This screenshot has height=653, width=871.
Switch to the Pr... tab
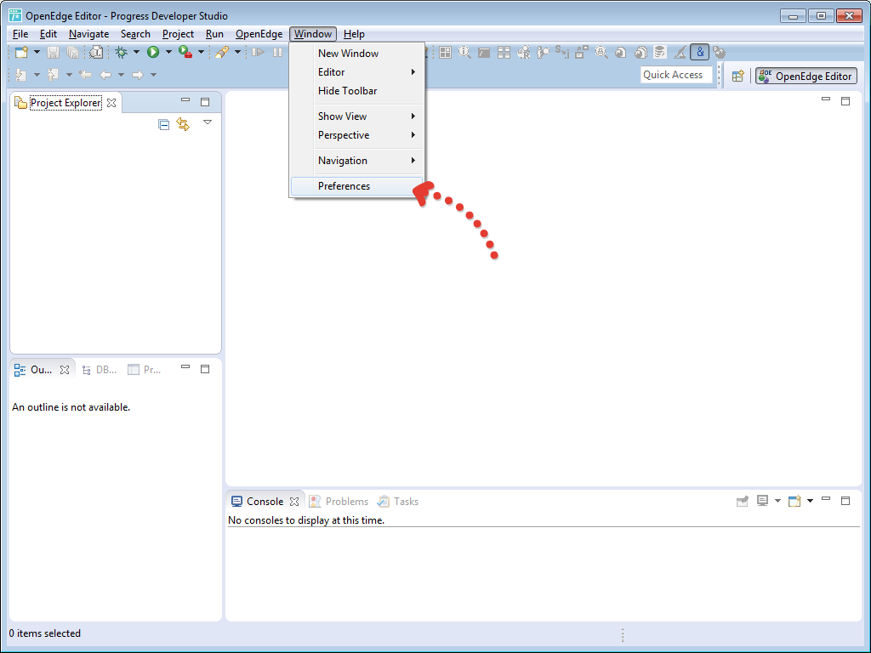pos(145,370)
